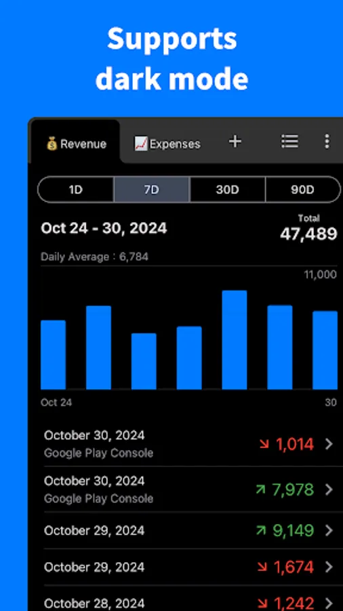343x611 pixels.
Task: Click the green up arrow beside 7,978
Action: [x=260, y=489]
